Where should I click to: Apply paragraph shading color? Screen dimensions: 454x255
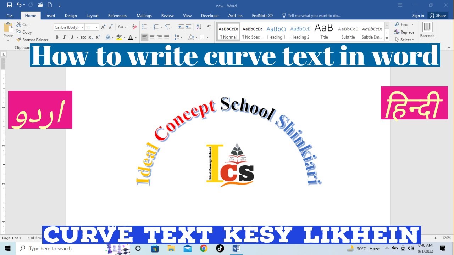pyautogui.click(x=191, y=37)
